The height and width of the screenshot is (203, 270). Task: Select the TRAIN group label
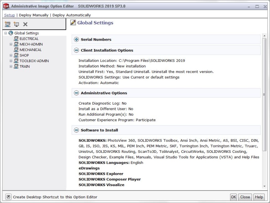[x=24, y=66]
